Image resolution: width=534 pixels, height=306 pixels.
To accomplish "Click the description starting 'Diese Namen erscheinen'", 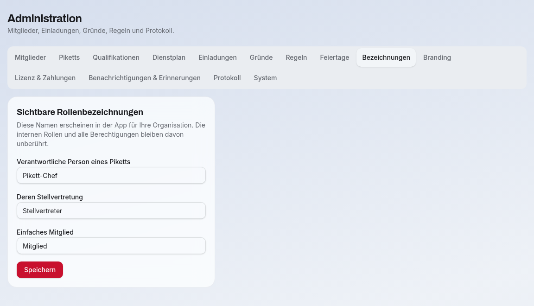I will [x=111, y=134].
